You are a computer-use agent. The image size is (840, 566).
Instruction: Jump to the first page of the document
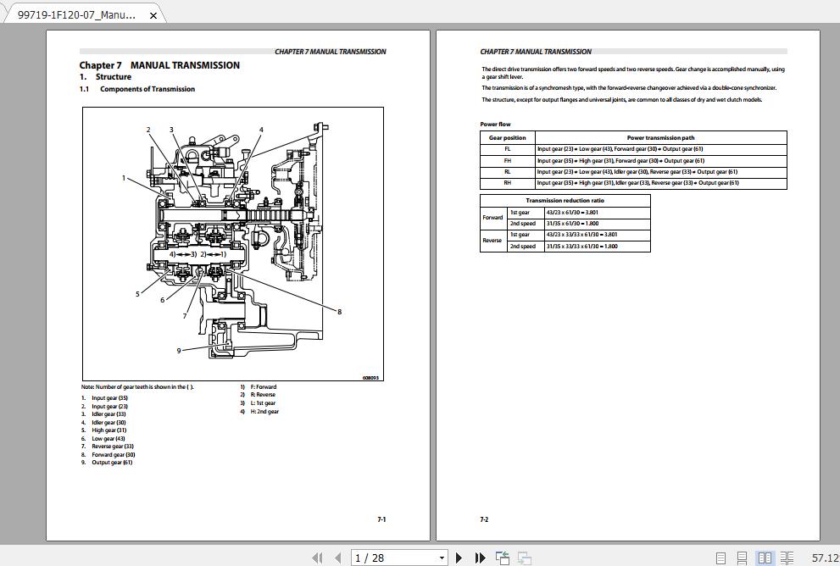[x=318, y=558]
